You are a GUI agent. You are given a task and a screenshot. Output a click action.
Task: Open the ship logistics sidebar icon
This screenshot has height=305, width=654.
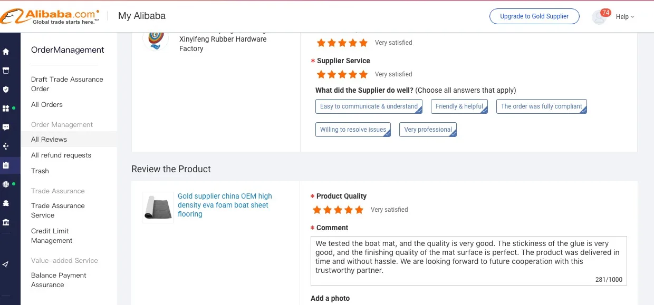tap(6, 203)
